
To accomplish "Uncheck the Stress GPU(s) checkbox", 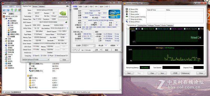I will [129, 22].
